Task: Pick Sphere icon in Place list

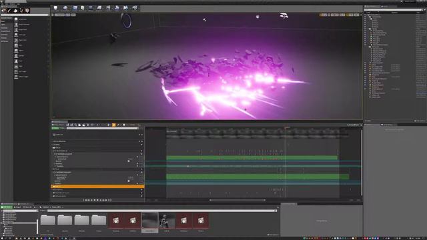Action: (16, 51)
